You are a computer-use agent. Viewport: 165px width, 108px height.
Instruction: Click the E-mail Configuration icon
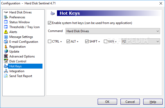point(6,41)
